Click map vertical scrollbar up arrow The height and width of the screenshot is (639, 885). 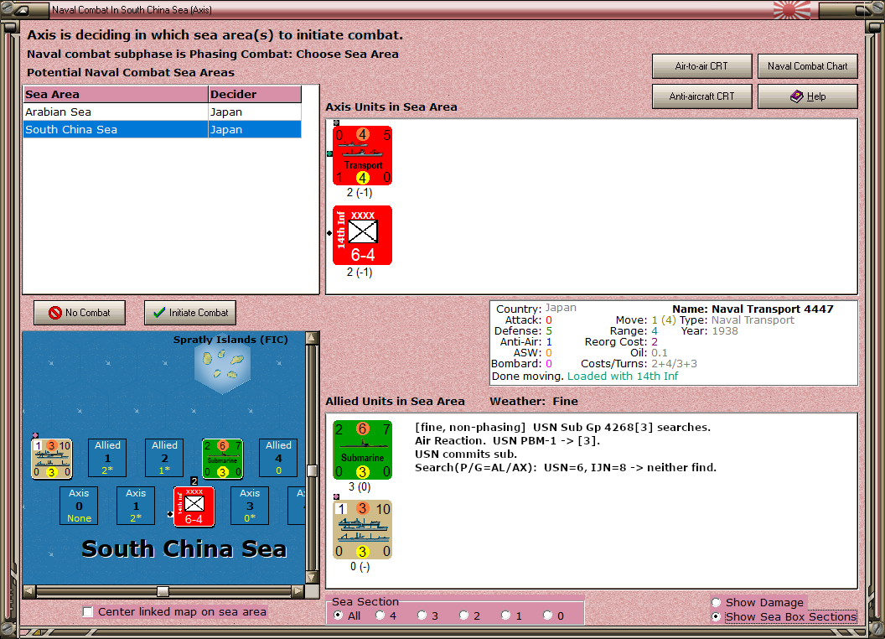(x=312, y=338)
